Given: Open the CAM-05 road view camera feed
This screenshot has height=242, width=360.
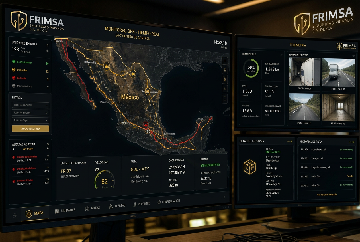Looking at the screenshot, I should (x=304, y=107).
